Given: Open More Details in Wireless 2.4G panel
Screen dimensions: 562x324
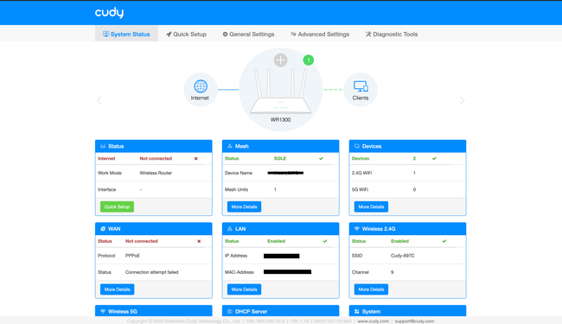Looking at the screenshot, I should click(x=371, y=289).
